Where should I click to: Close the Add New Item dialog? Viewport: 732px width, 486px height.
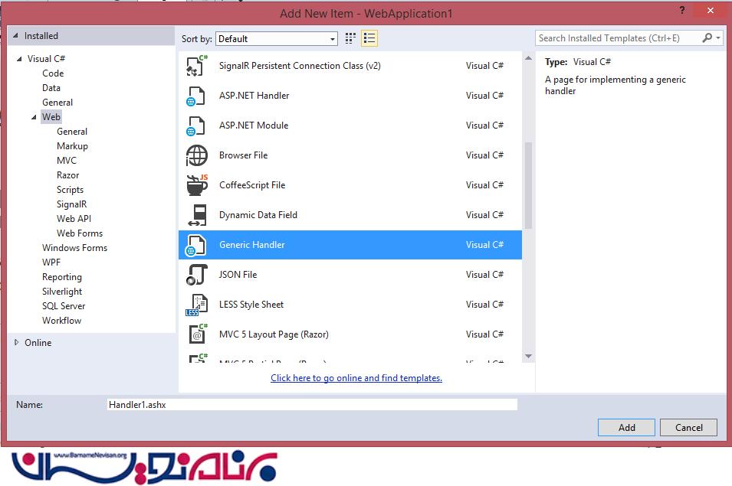click(x=710, y=10)
